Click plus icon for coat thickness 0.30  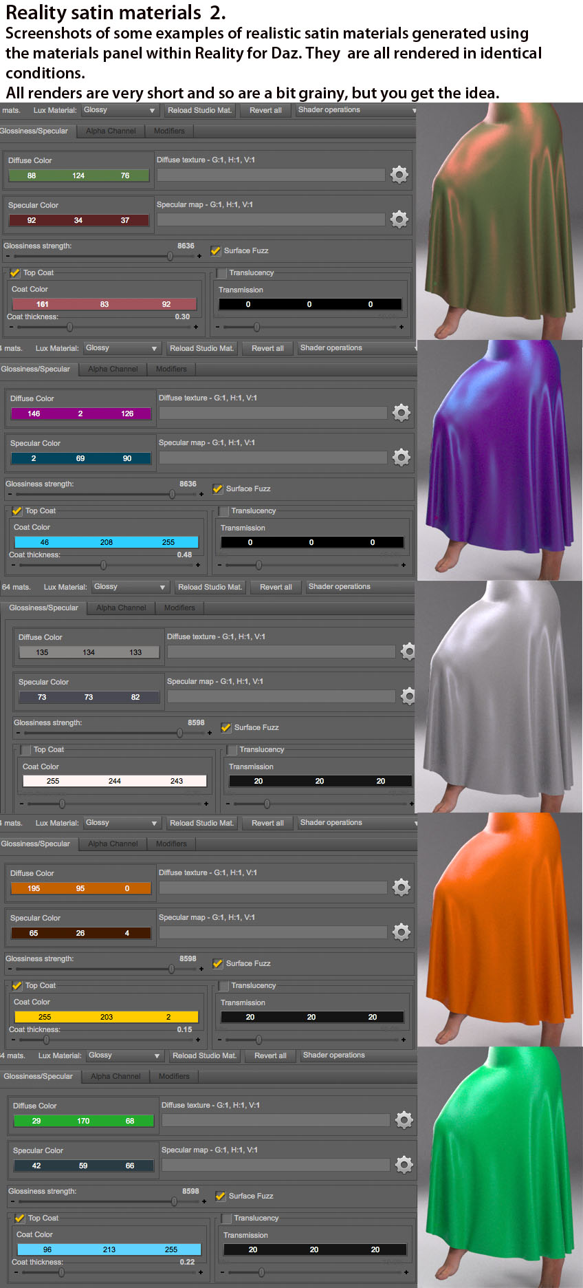click(196, 328)
